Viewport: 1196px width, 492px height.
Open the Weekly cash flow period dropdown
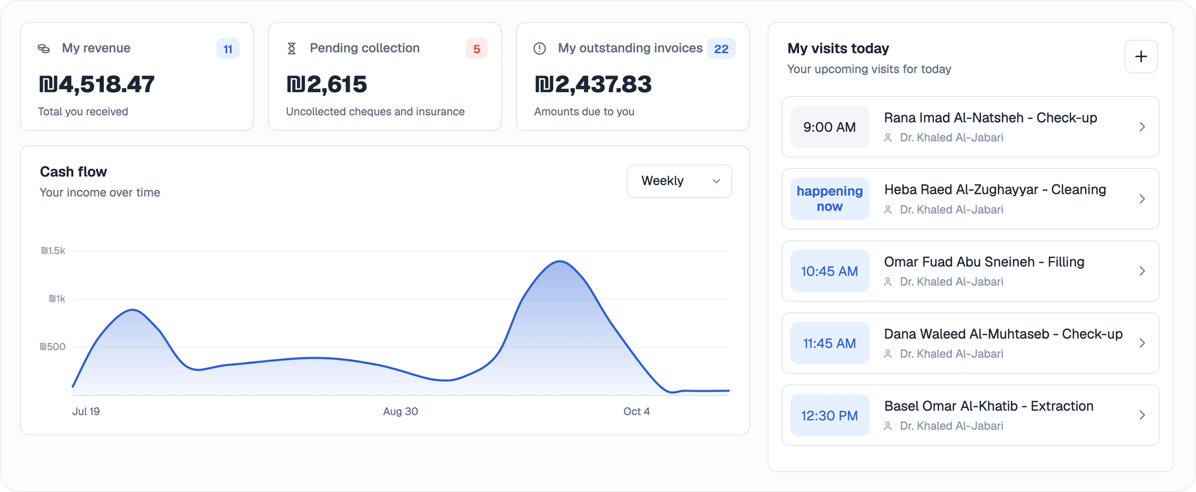[679, 181]
